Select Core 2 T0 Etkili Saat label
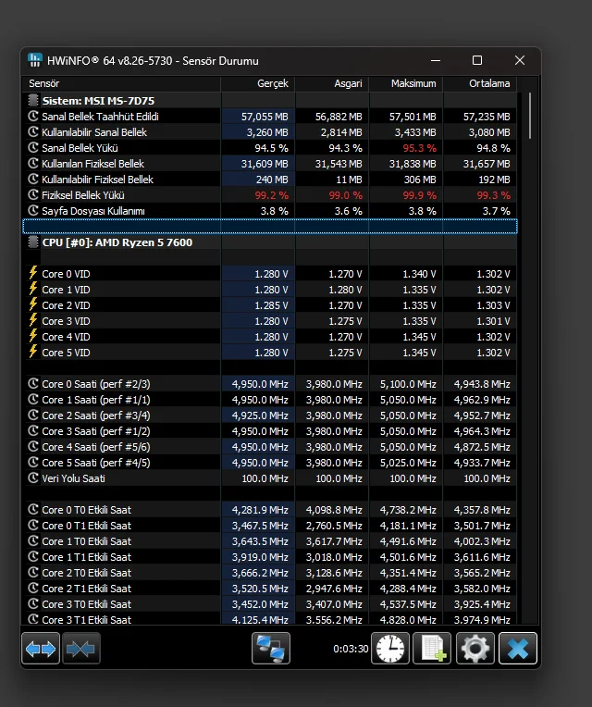This screenshot has width=592, height=707. point(87,573)
